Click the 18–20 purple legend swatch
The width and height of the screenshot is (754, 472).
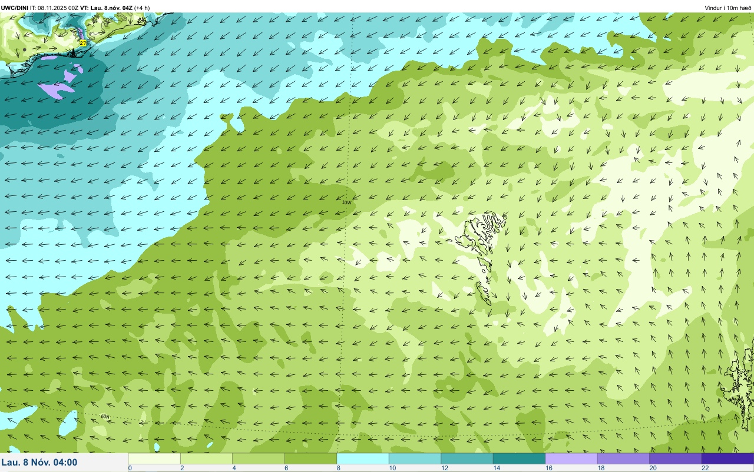(x=623, y=458)
